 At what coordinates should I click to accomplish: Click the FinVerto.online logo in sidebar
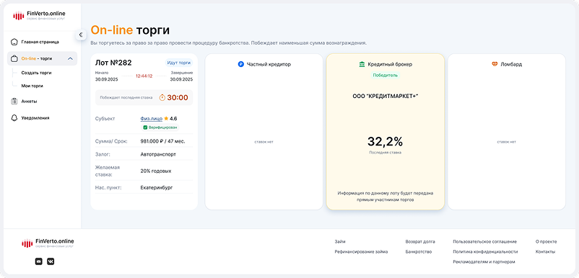(x=39, y=15)
